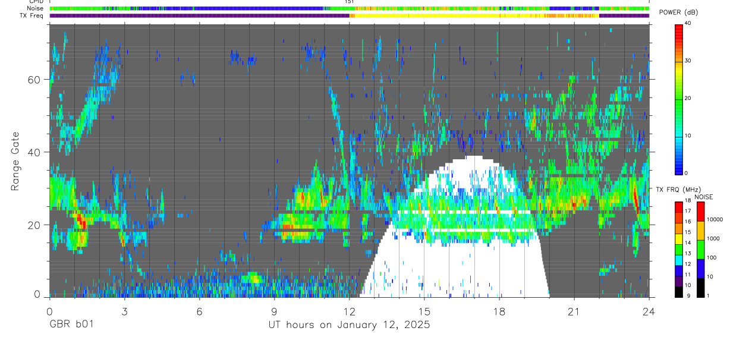Click the red top of the POWER colorbar

pyautogui.click(x=679, y=29)
